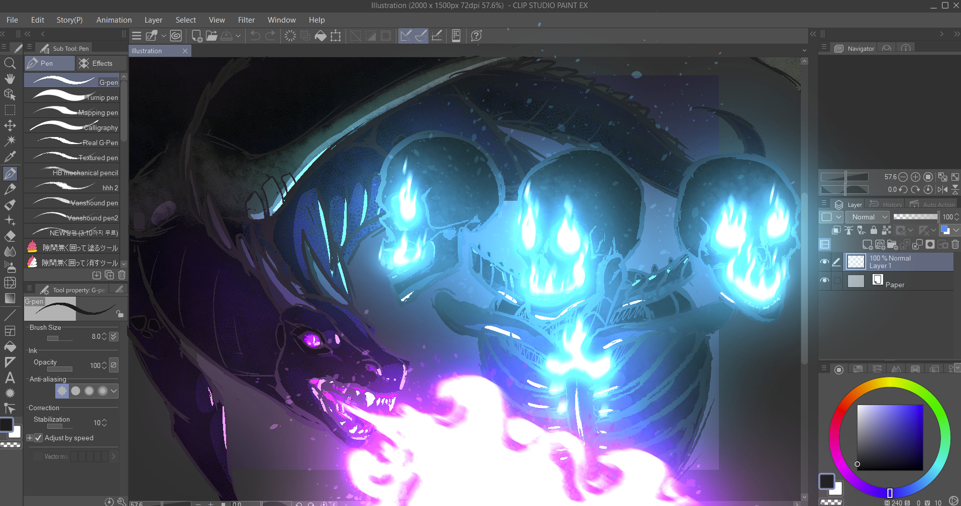
Task: Switch to the Effects sub tool tab
Action: coord(96,63)
